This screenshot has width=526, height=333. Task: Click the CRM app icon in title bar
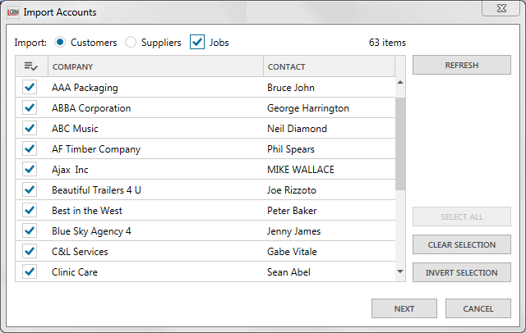[12, 12]
